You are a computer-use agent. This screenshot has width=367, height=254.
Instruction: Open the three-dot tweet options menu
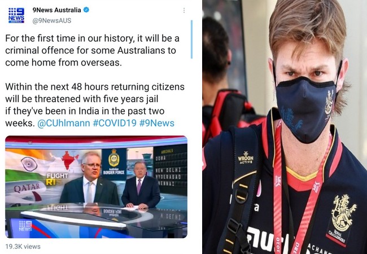coord(184,10)
